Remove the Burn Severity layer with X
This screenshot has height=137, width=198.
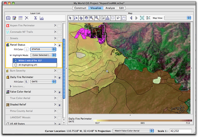coord(55,71)
